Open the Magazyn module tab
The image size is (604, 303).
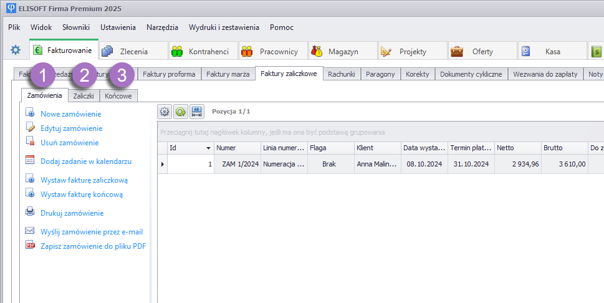[x=342, y=51]
